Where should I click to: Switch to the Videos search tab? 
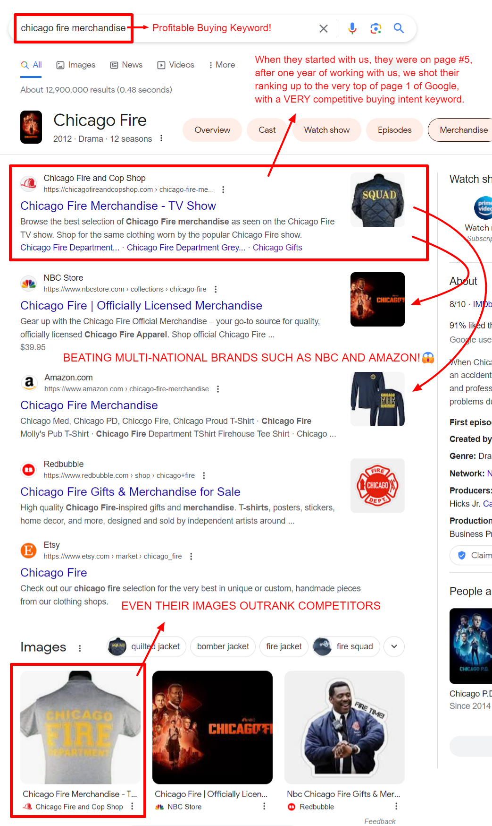tap(175, 65)
